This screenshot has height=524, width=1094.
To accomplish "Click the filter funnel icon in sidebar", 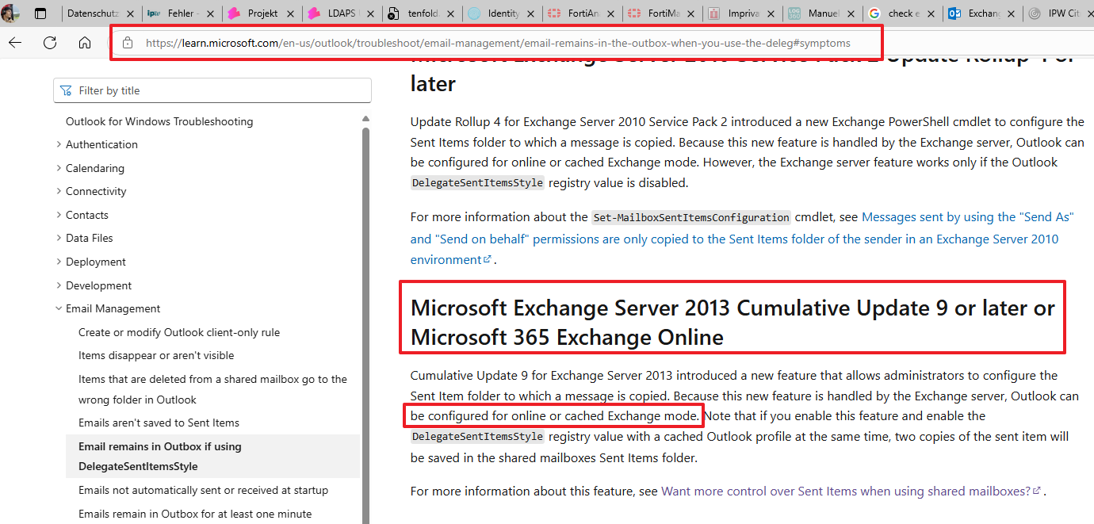I will (x=66, y=90).
